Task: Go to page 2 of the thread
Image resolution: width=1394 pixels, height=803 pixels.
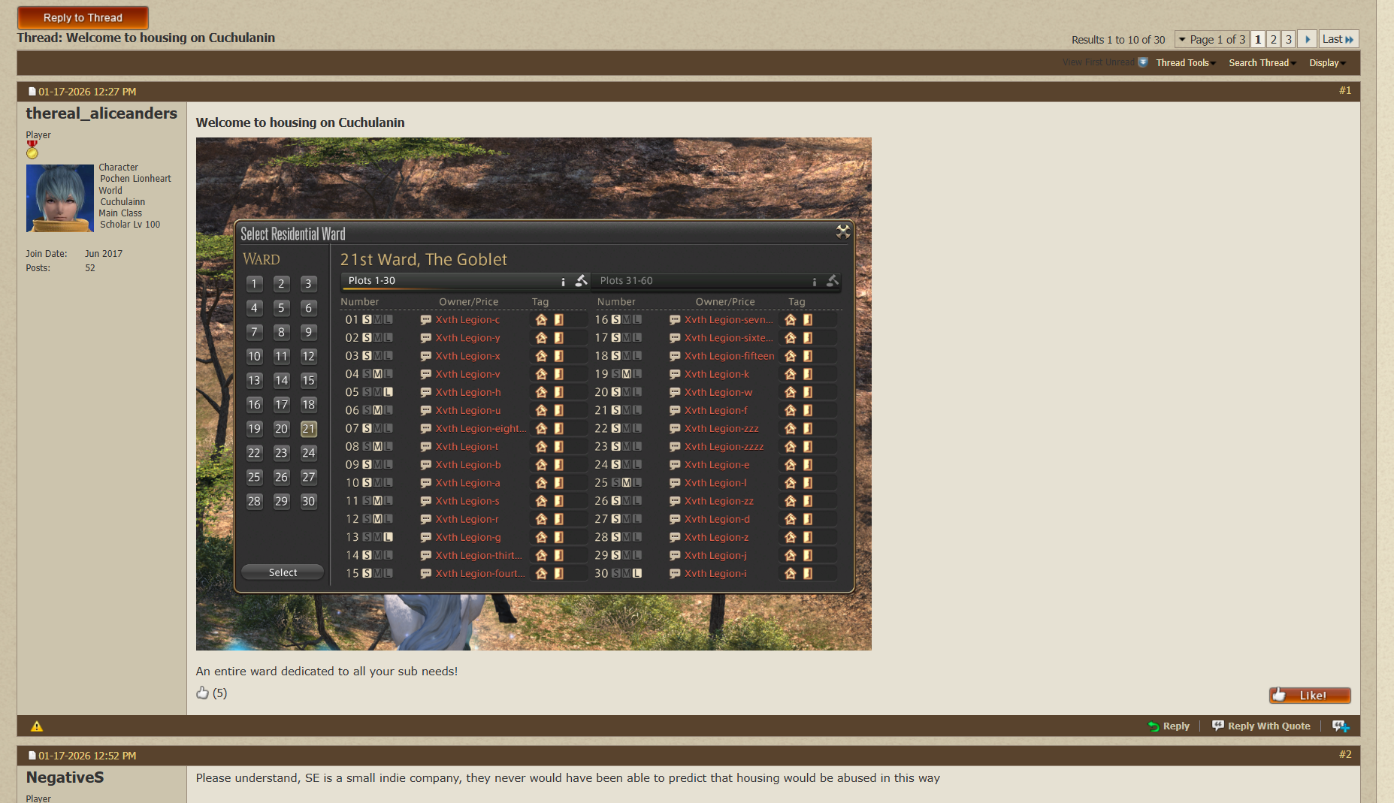Action: 1273,39
